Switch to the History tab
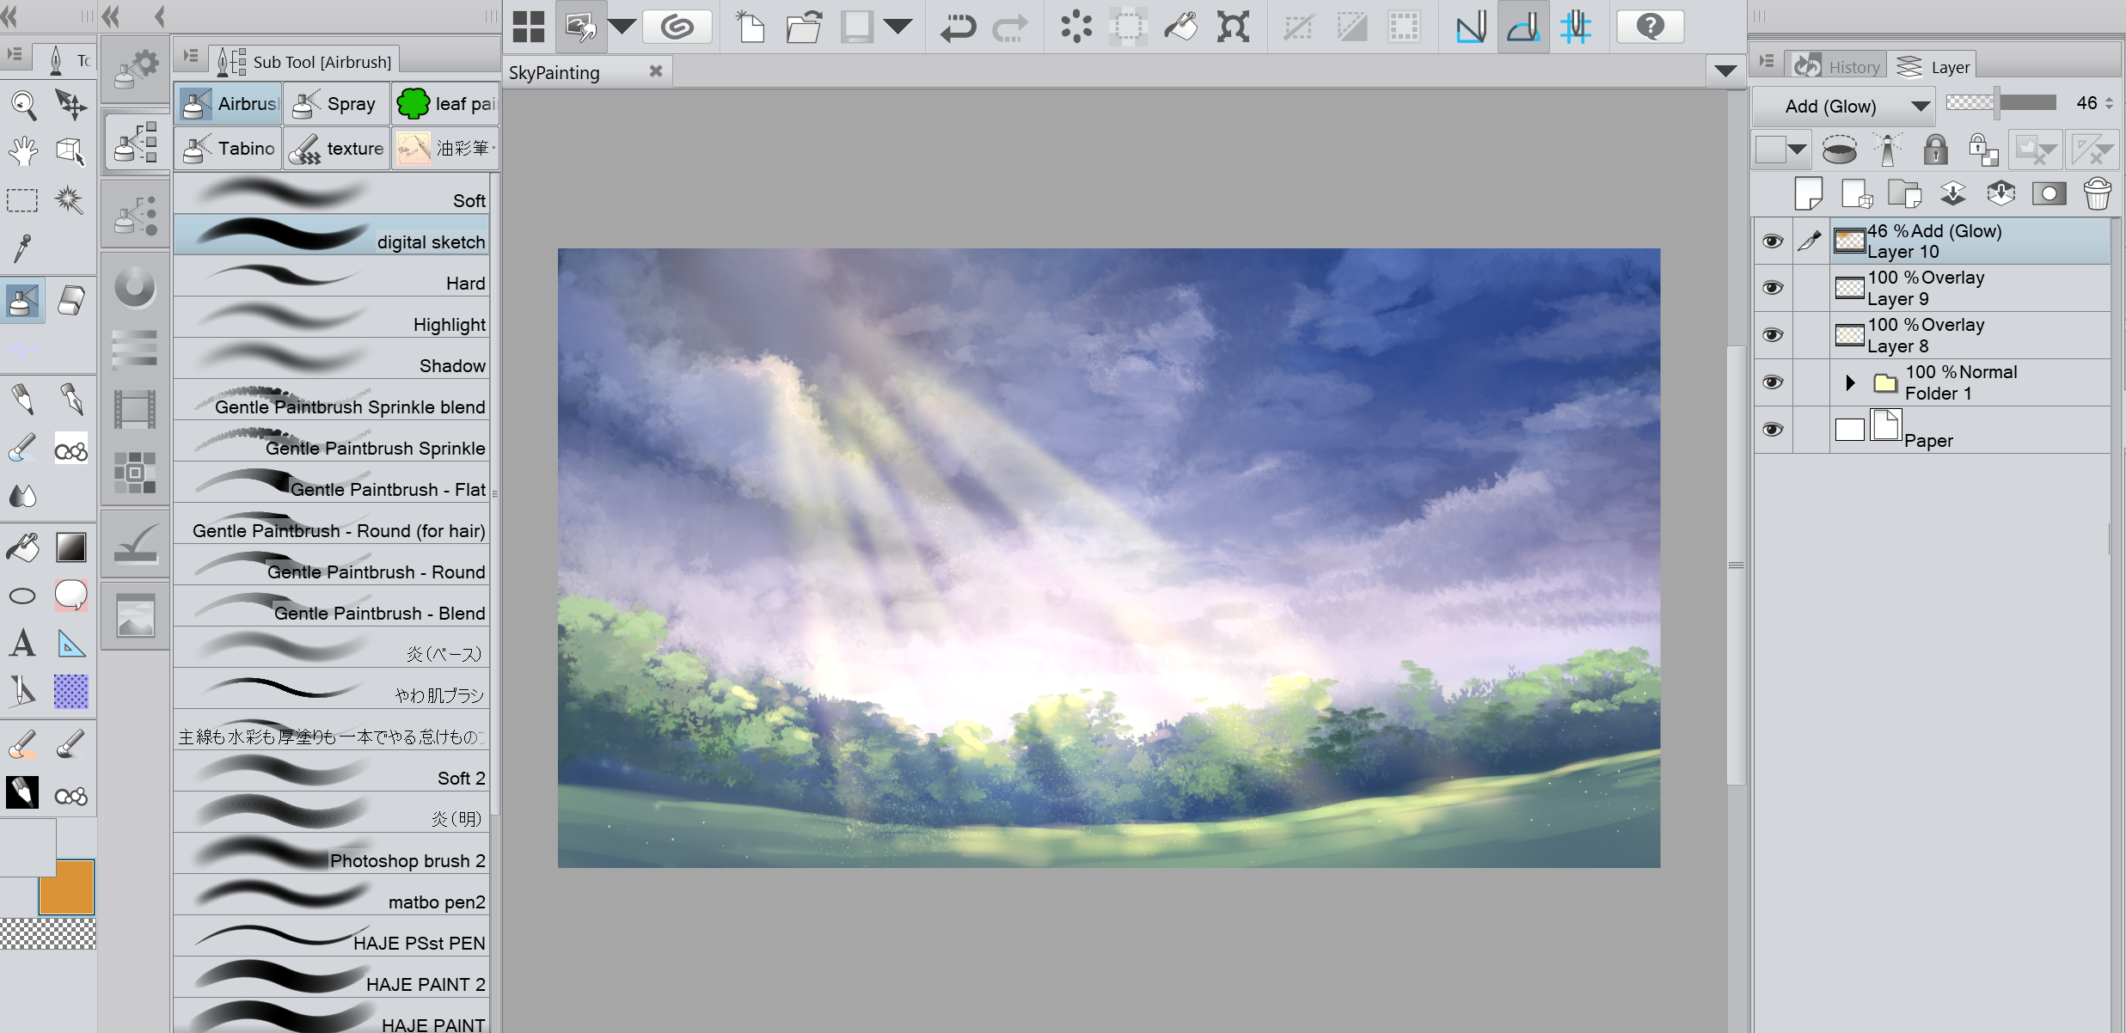The image size is (2126, 1033). click(1837, 67)
